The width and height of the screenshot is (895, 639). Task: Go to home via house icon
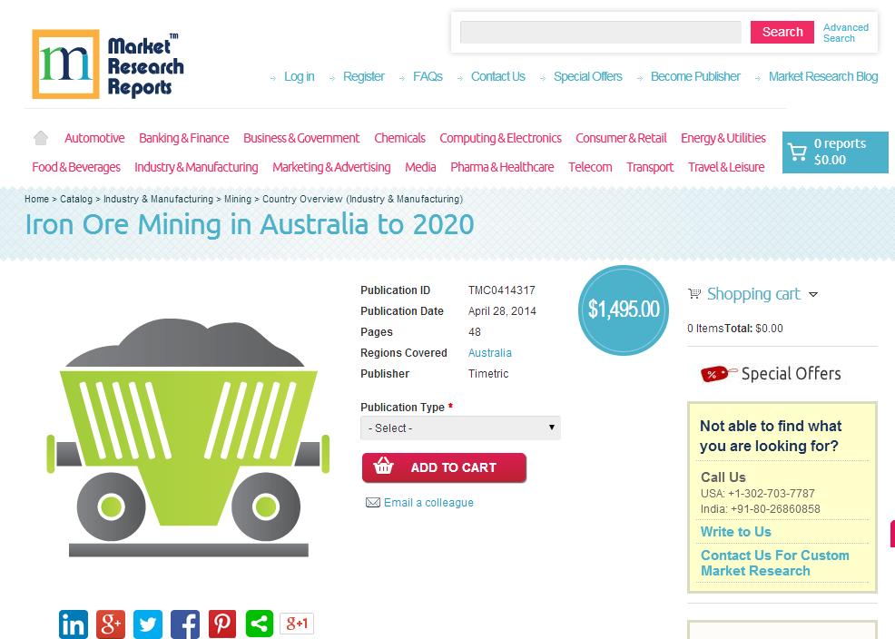[41, 138]
